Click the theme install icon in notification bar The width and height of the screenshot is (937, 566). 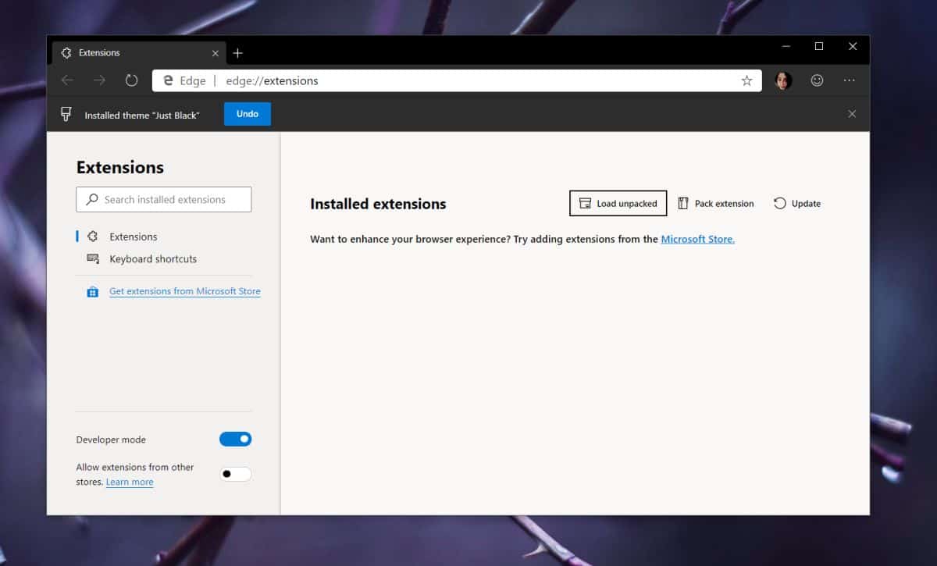(66, 114)
